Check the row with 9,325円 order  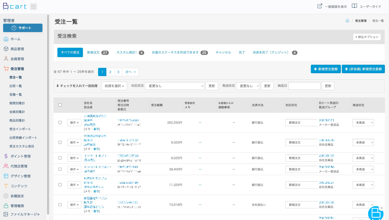pos(60,142)
